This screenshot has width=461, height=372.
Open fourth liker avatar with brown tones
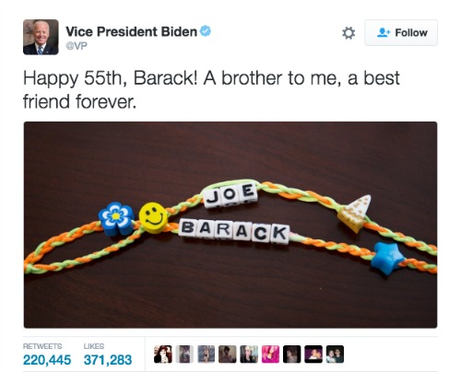pos(228,355)
